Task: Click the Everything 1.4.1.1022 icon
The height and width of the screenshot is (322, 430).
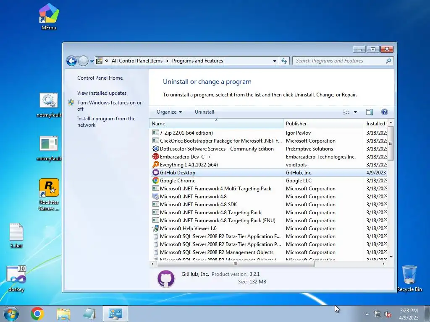Action: 155,164
